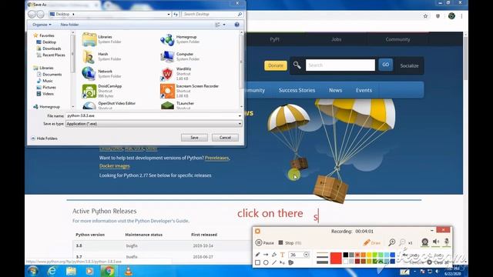Screen dimensions: 493x277
Task: Toggle system audio speaker in recorder
Action: 436,242
